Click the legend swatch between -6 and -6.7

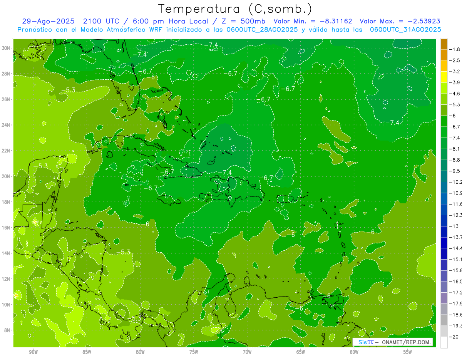click(x=444, y=121)
